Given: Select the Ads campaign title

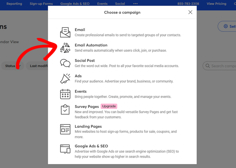Looking at the screenshot, I should [x=78, y=76].
